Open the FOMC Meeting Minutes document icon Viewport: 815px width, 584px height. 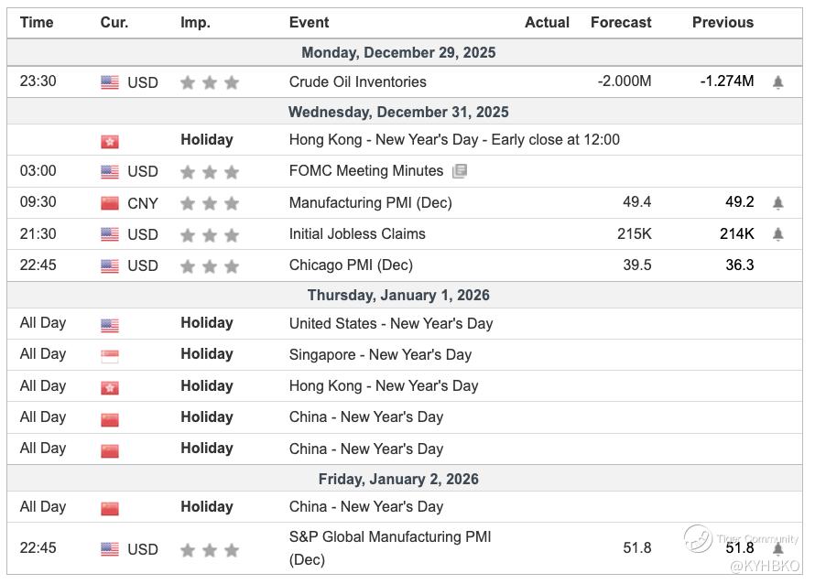pos(460,171)
